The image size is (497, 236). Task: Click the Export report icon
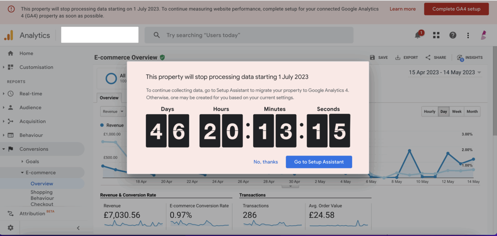pyautogui.click(x=398, y=58)
